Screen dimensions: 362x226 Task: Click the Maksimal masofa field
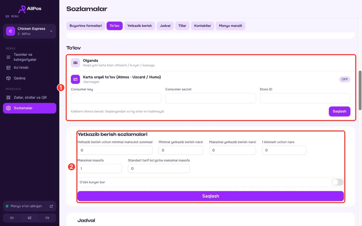pos(100,168)
